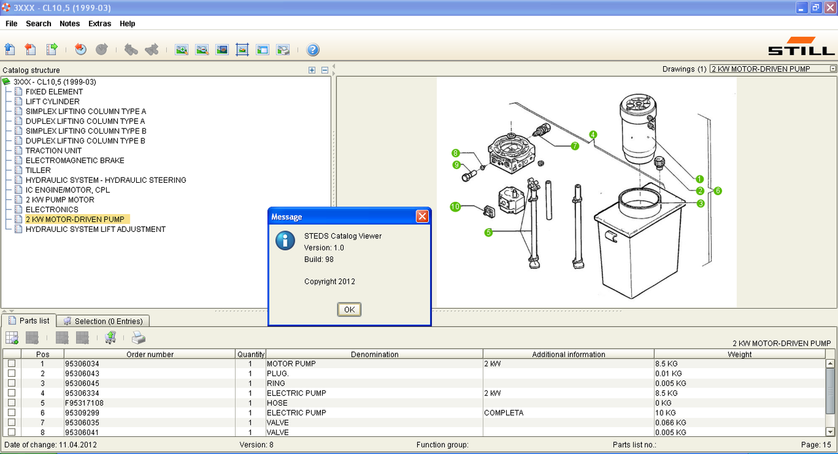
Task: Open the Extras menu
Action: tap(100, 24)
